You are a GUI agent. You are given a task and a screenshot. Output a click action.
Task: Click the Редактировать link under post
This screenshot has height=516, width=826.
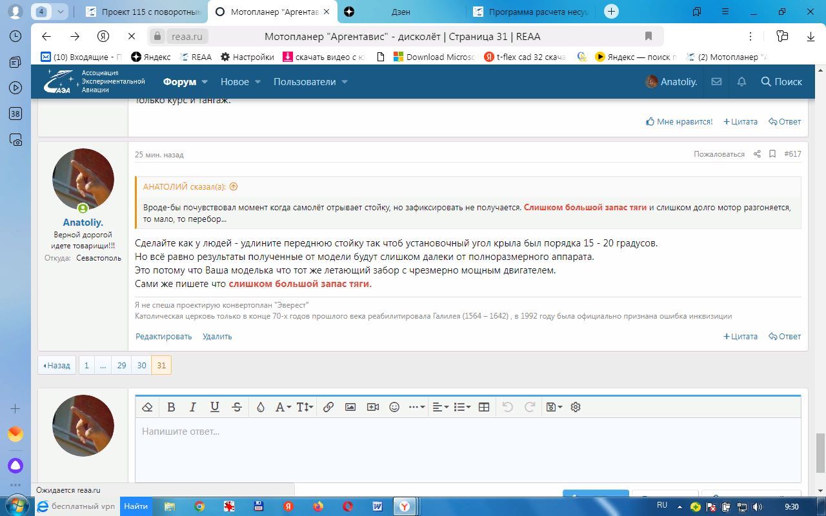point(164,336)
